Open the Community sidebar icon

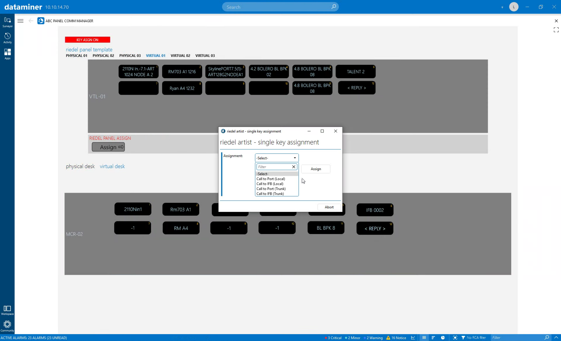7,326
